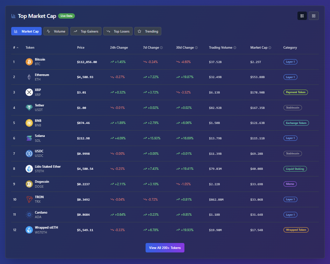Click the Bitcoin token name
Viewport: 330px width, 264px height.
coord(40,60)
